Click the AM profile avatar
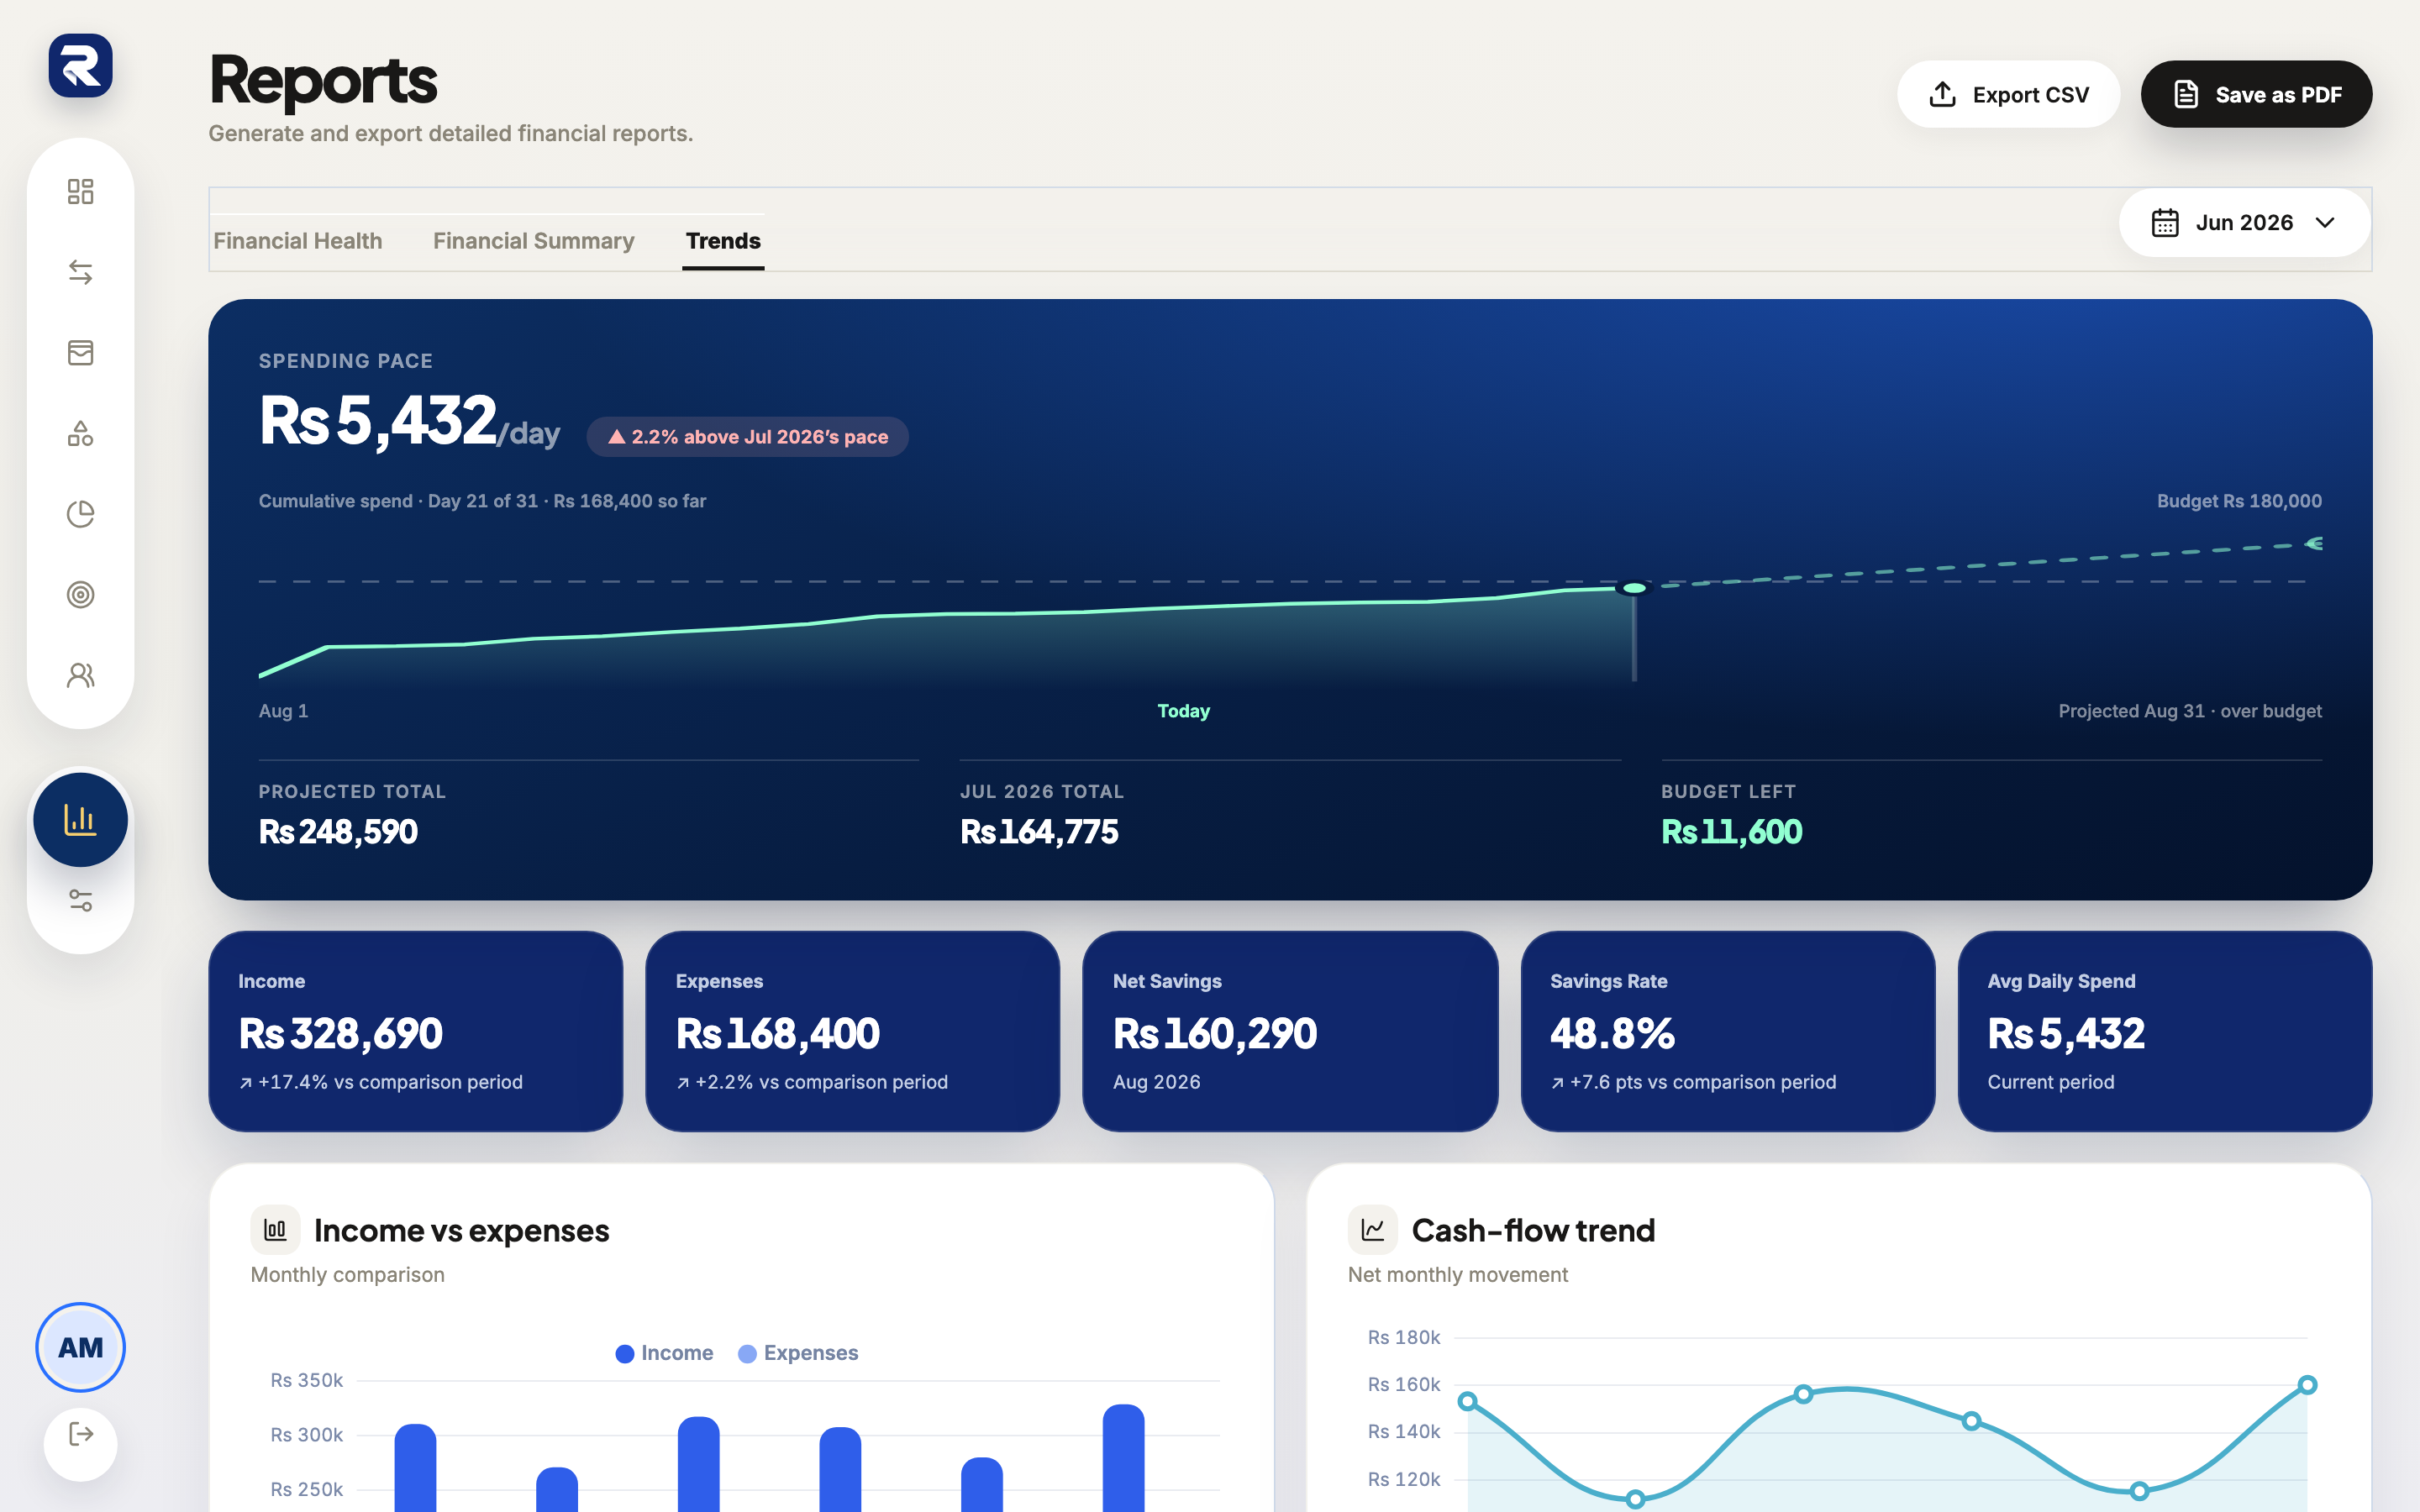Viewport: 2420px width, 1512px height. click(x=80, y=1347)
